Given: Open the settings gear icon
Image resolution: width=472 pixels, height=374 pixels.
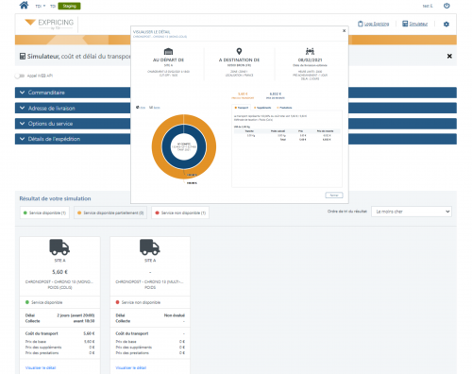Looking at the screenshot, I should [447, 24].
